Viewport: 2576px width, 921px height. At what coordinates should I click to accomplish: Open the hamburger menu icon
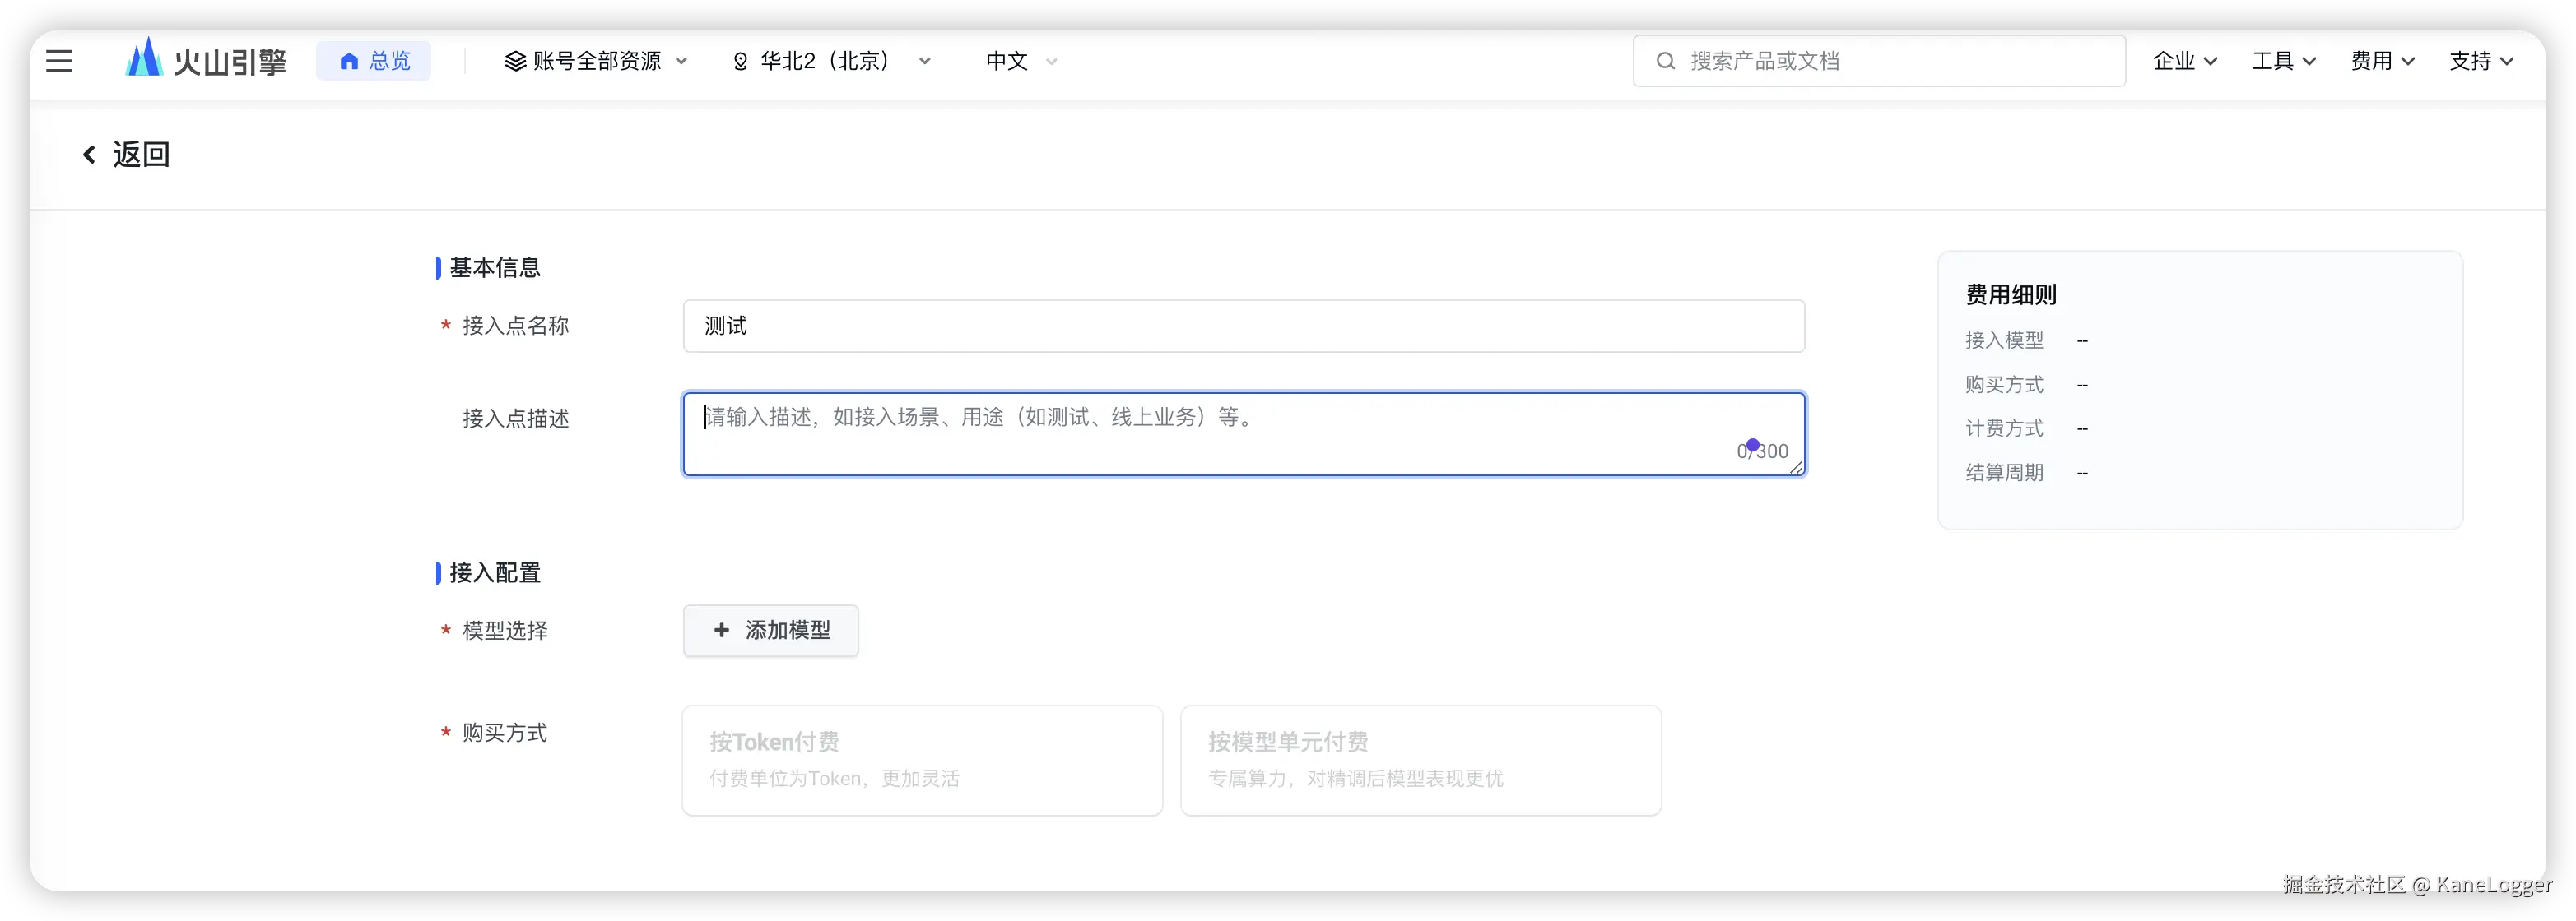(59, 61)
